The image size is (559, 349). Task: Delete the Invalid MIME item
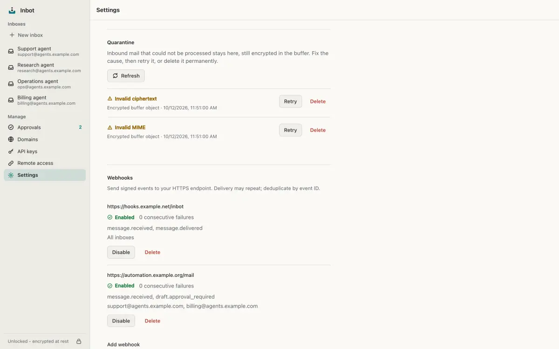coord(318,130)
